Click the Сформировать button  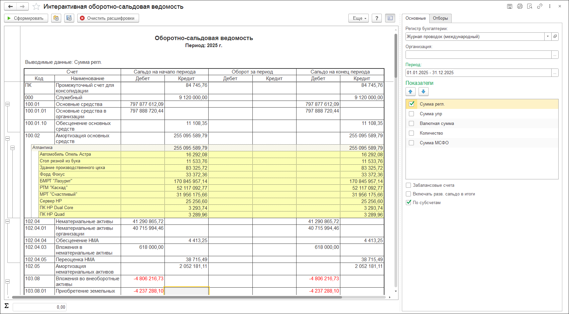pos(26,18)
